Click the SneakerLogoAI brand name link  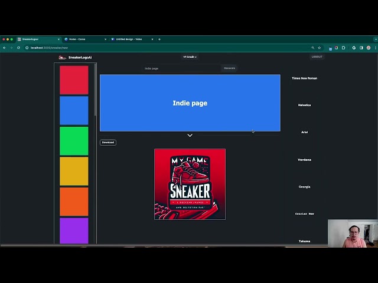(x=80, y=58)
